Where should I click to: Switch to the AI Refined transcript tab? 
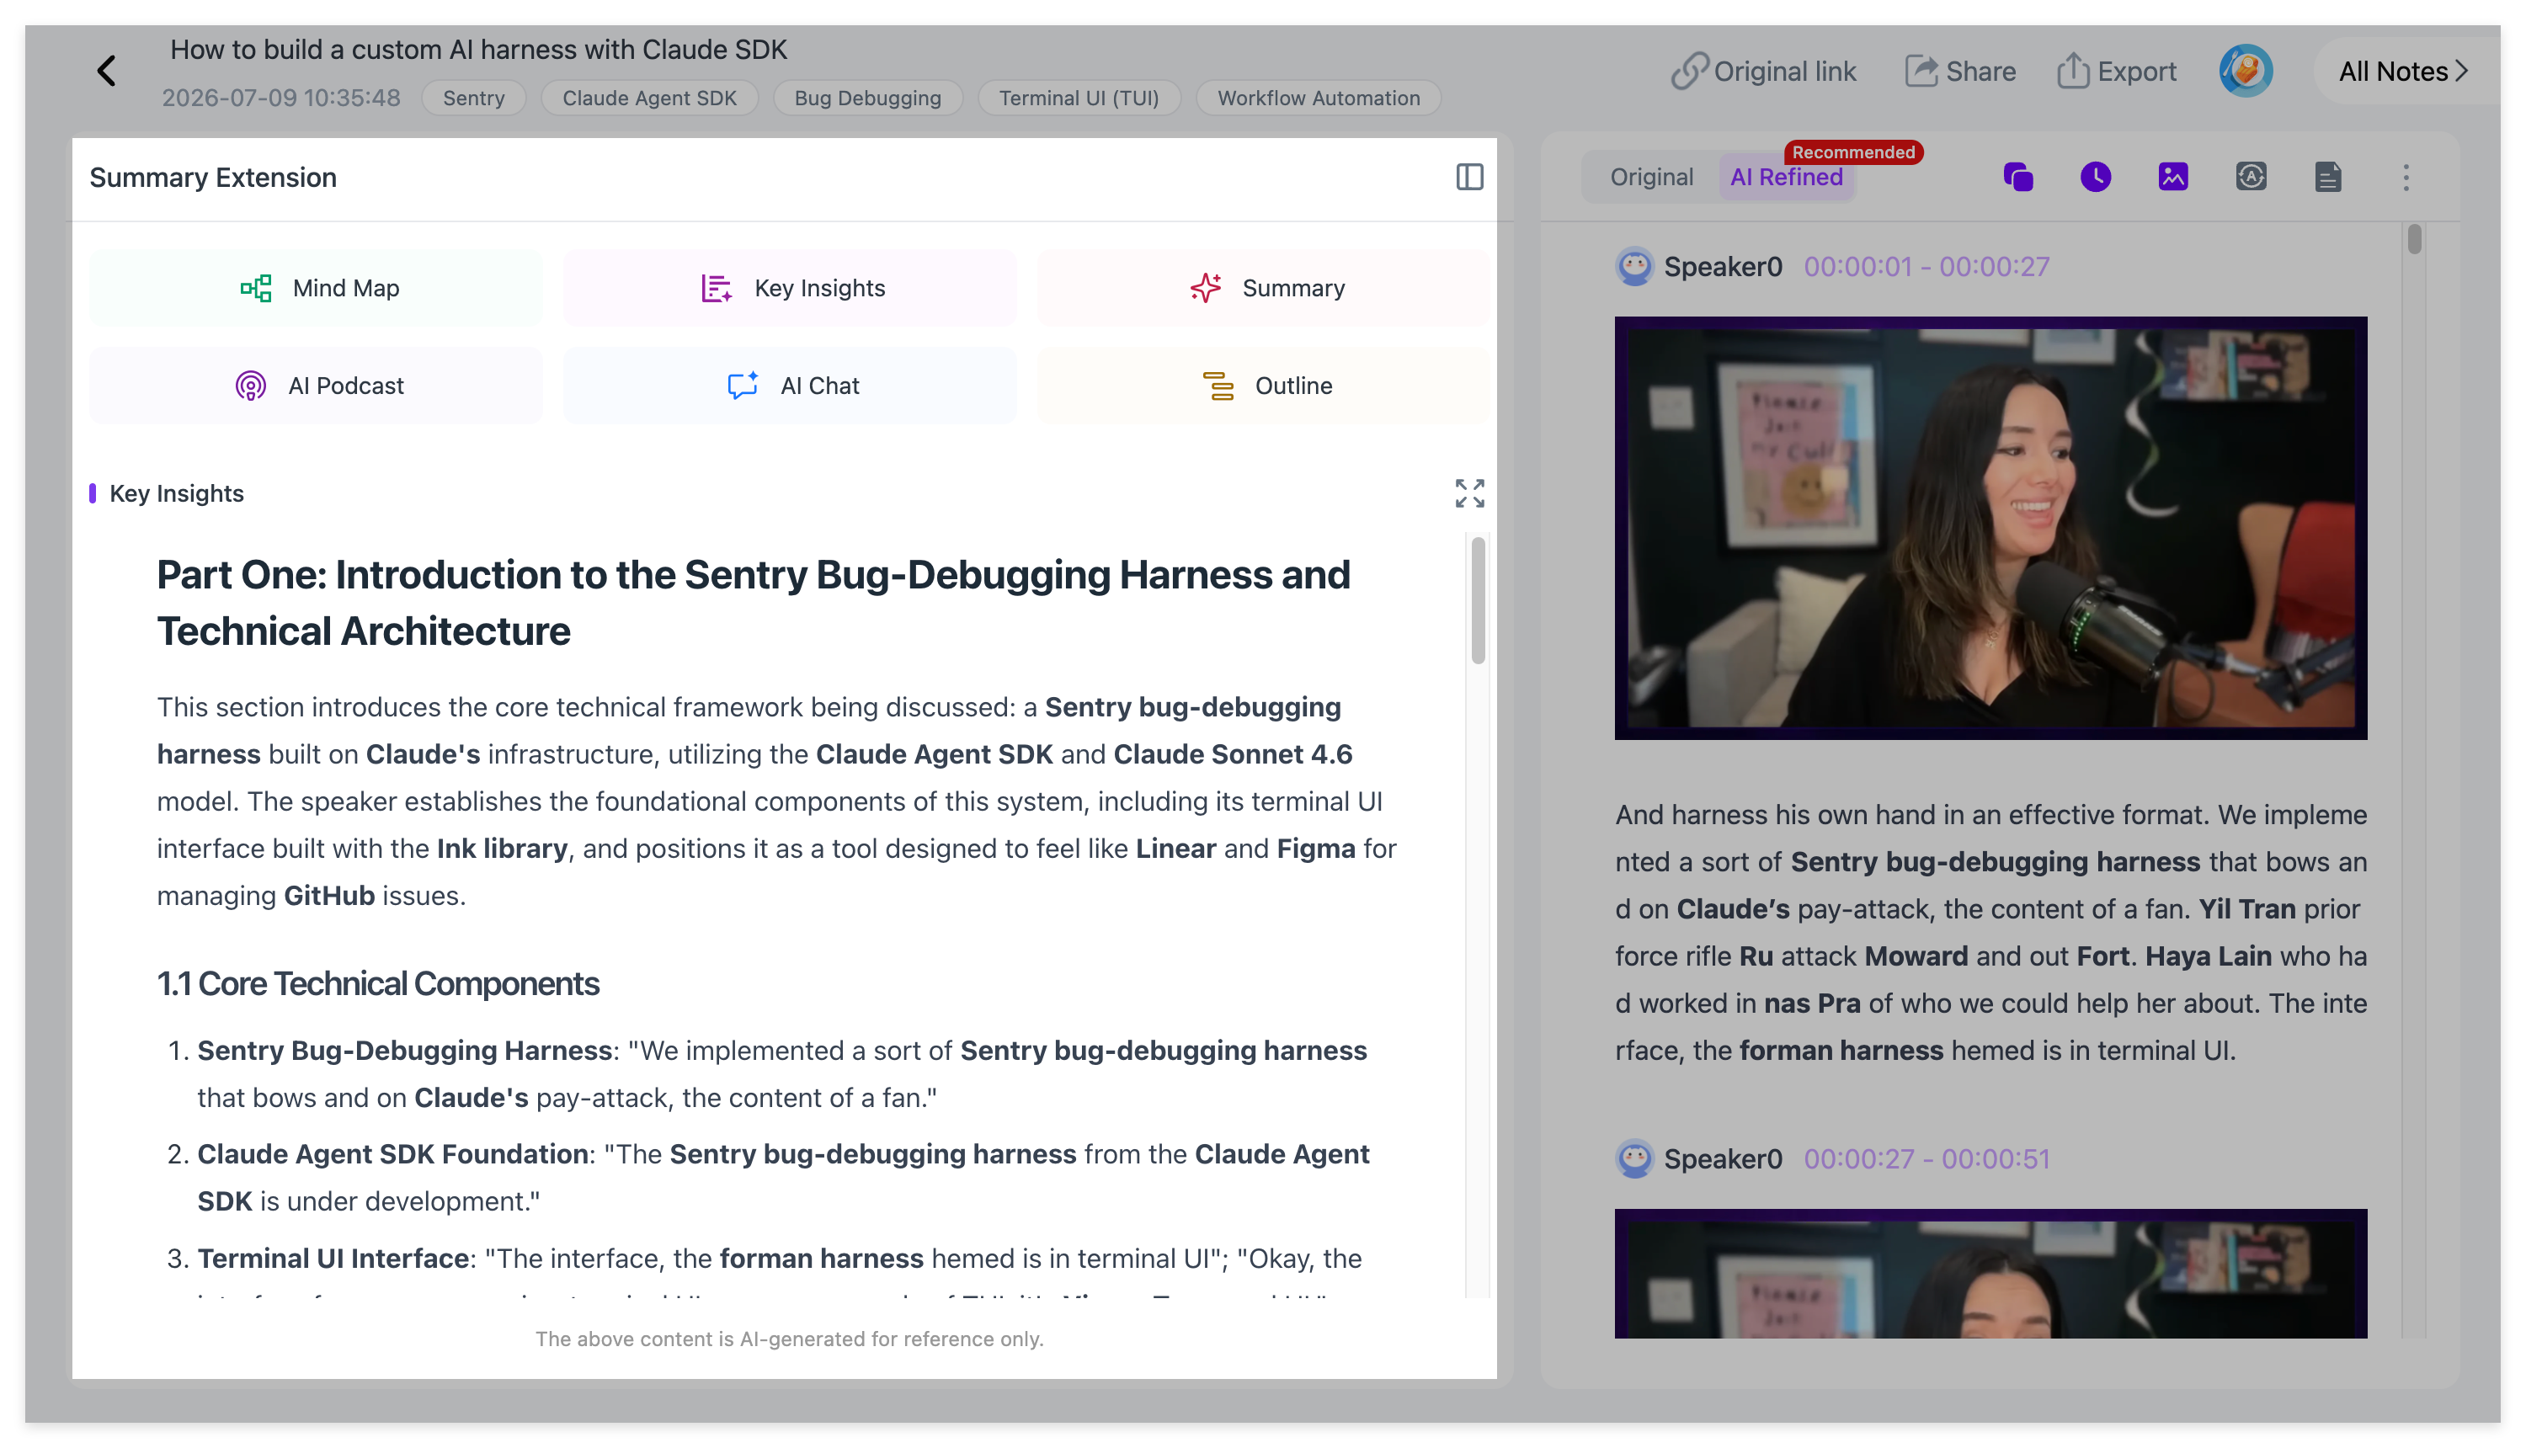[1786, 177]
